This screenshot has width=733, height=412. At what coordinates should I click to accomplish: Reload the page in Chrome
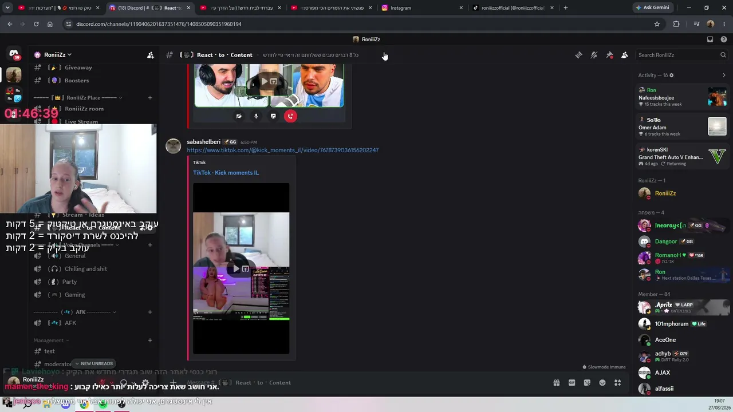click(x=36, y=24)
